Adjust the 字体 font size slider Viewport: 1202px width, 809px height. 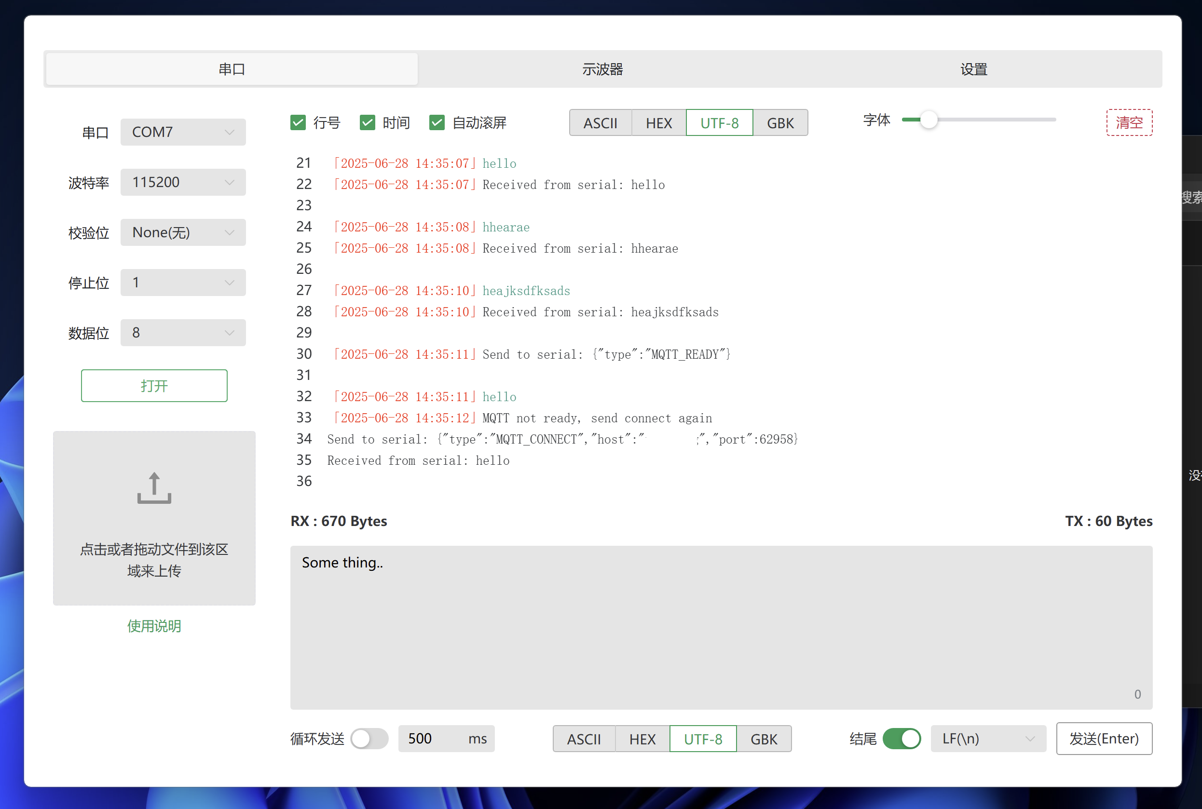(x=929, y=120)
